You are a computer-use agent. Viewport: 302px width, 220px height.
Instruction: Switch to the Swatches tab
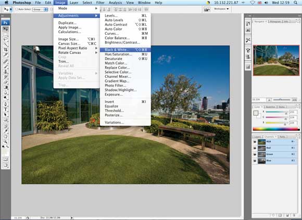point(271,107)
